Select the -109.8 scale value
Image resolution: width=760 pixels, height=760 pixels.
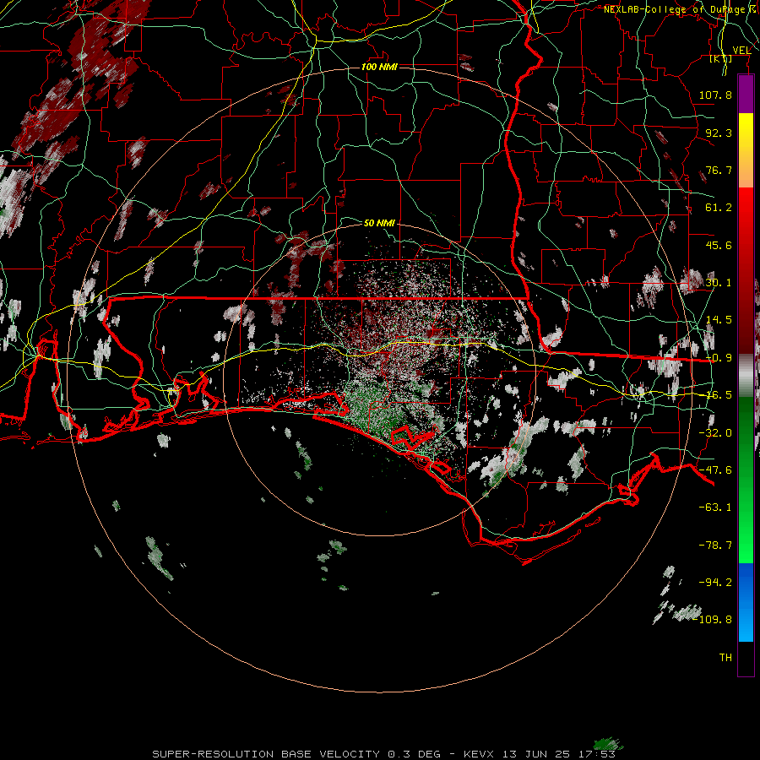click(714, 620)
